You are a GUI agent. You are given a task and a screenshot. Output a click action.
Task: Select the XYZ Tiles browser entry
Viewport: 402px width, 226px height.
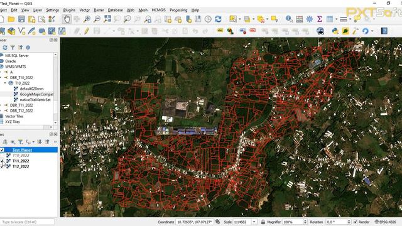point(13,122)
